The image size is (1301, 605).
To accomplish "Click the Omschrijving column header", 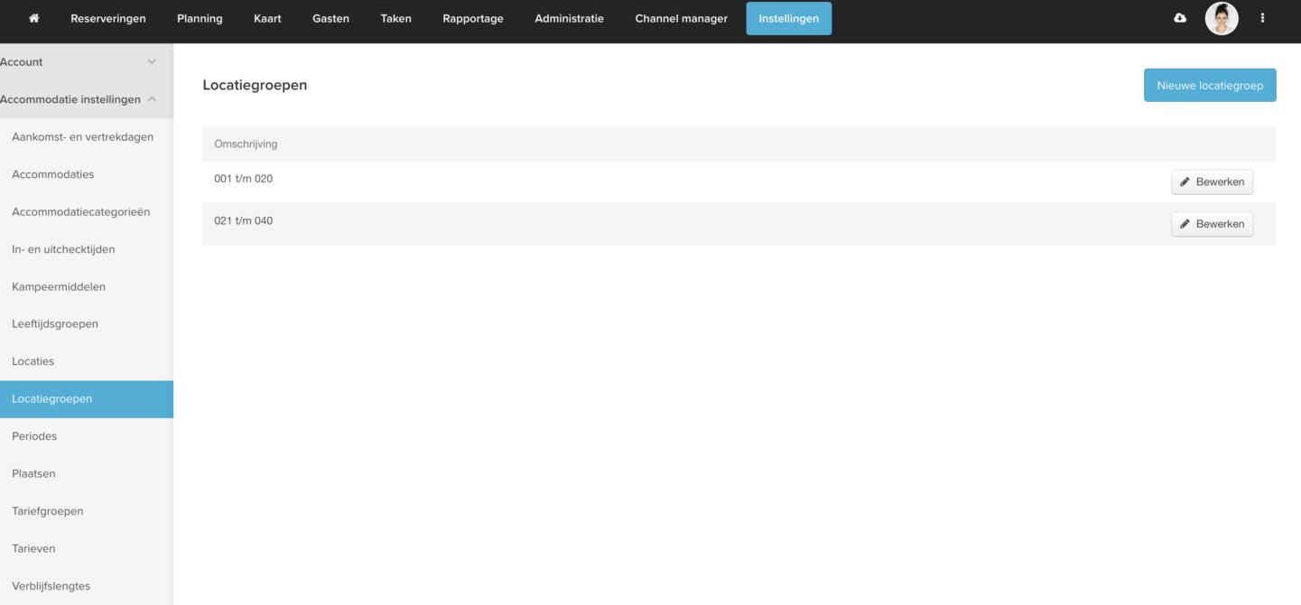I will tap(246, 144).
